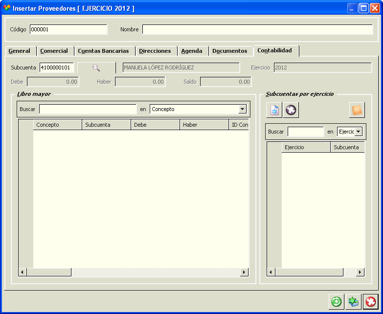The height and width of the screenshot is (314, 383).
Task: Click the Buscar field in Subcuentas por ejercicio
Action: (x=306, y=132)
